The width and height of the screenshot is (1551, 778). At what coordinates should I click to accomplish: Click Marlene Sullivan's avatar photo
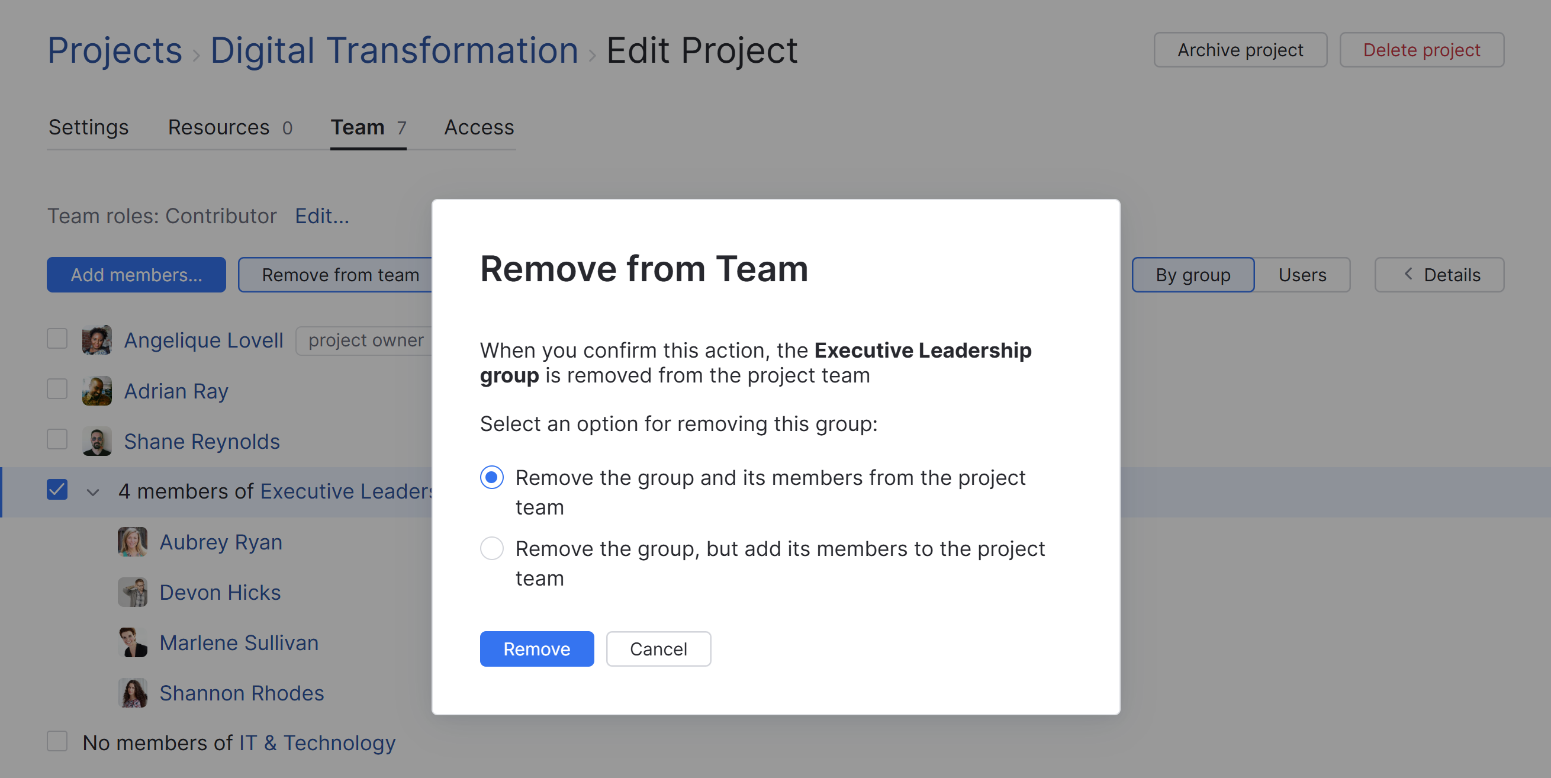click(x=132, y=642)
